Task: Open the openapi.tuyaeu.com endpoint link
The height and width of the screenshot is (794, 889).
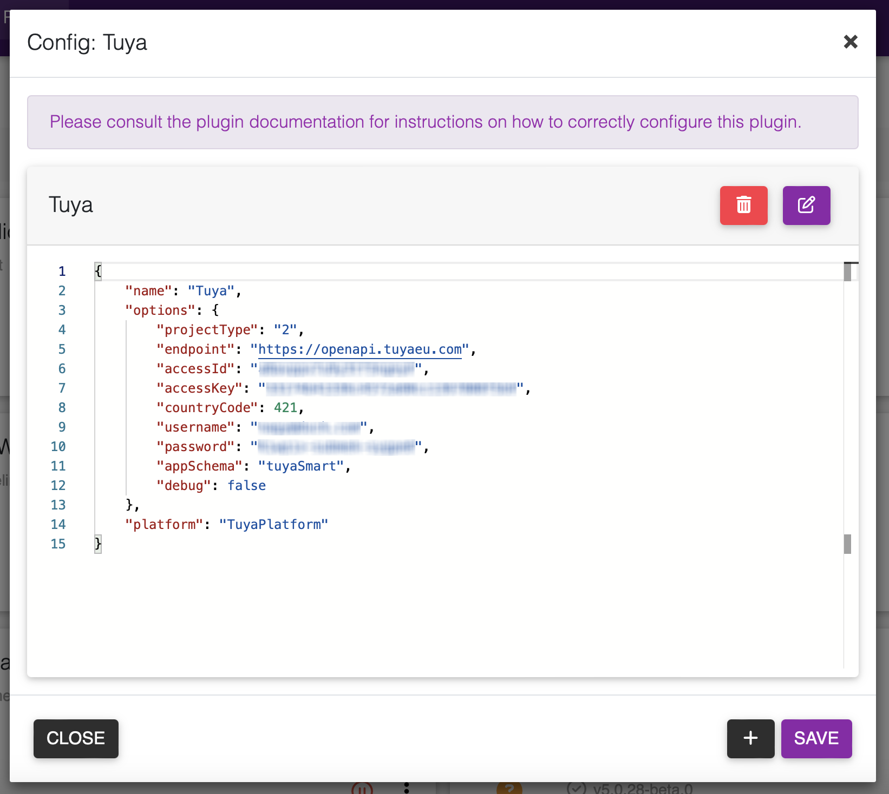Action: click(x=359, y=349)
